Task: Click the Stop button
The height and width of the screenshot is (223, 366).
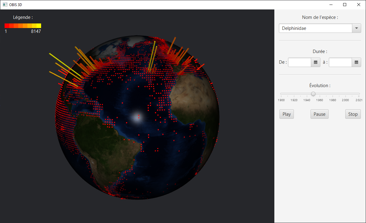Action: (353, 114)
